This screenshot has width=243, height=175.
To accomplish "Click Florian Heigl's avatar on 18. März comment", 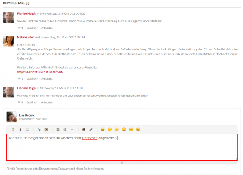I will (9, 17).
